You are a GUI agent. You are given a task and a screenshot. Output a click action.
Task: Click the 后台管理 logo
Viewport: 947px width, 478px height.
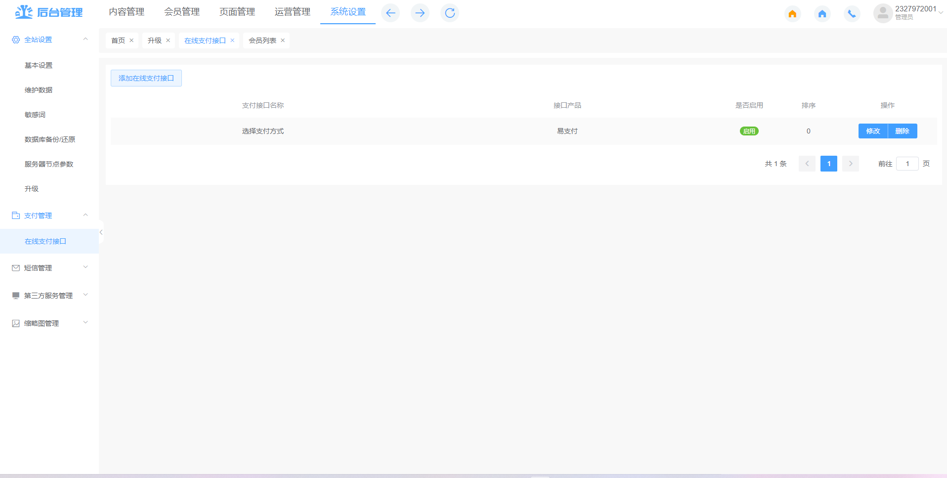49,12
